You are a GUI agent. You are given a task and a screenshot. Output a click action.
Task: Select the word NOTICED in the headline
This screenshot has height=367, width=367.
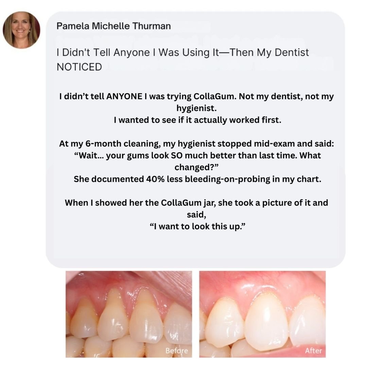click(79, 67)
